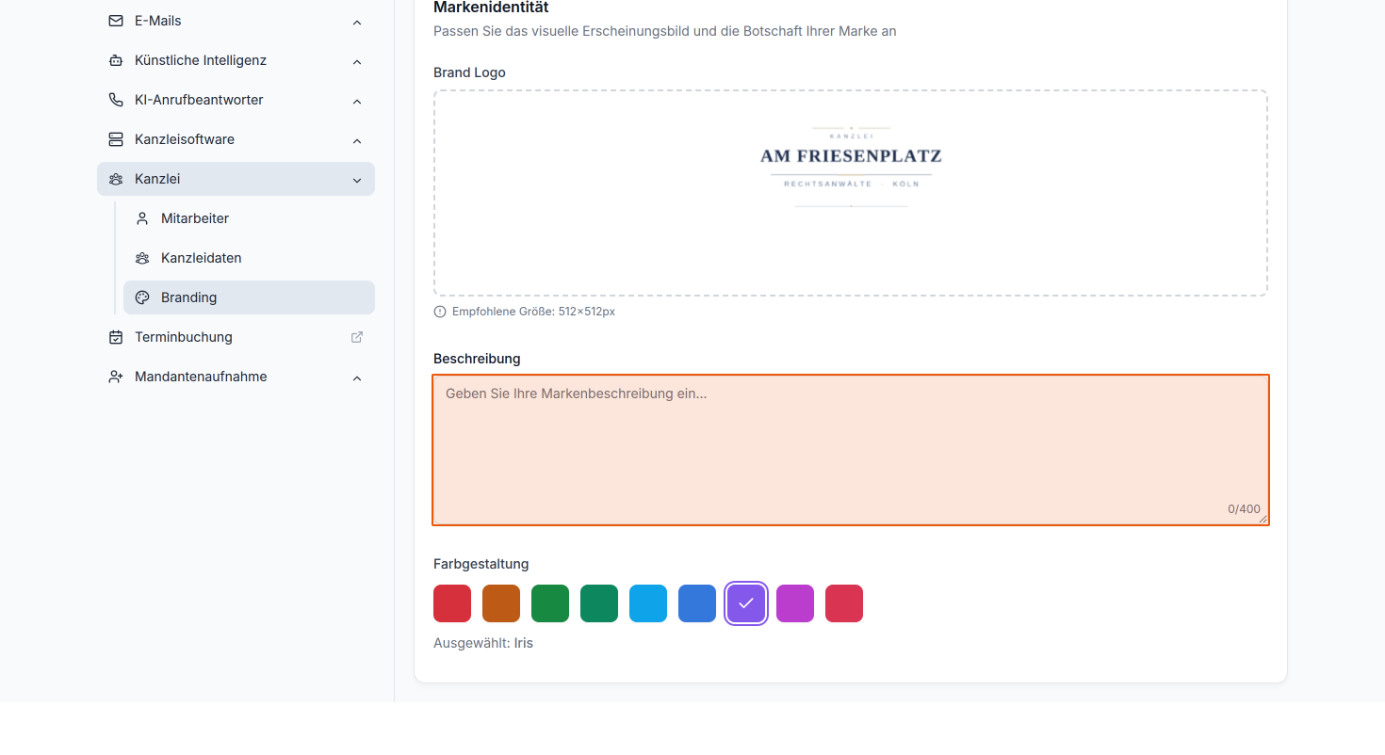1385x755 pixels.
Task: Focus the Beschreibung description text area
Action: pyautogui.click(x=851, y=450)
